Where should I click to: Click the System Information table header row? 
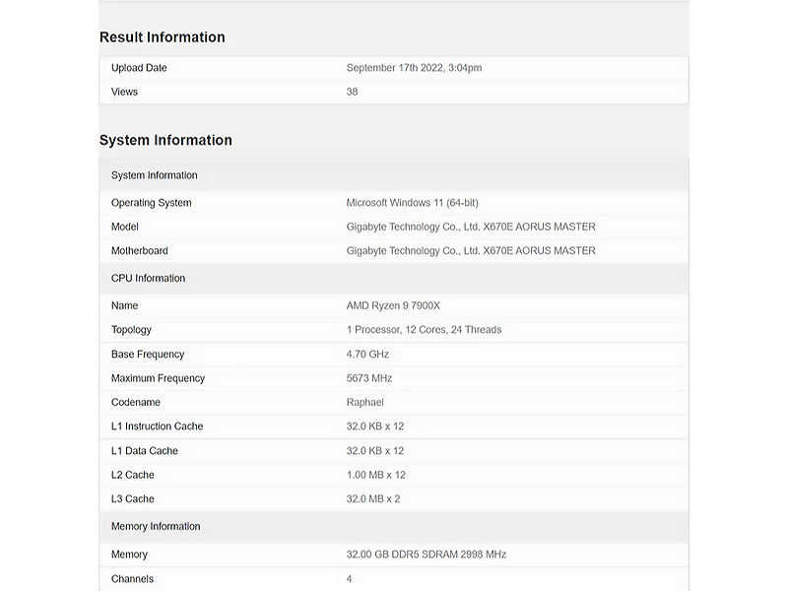(x=394, y=175)
